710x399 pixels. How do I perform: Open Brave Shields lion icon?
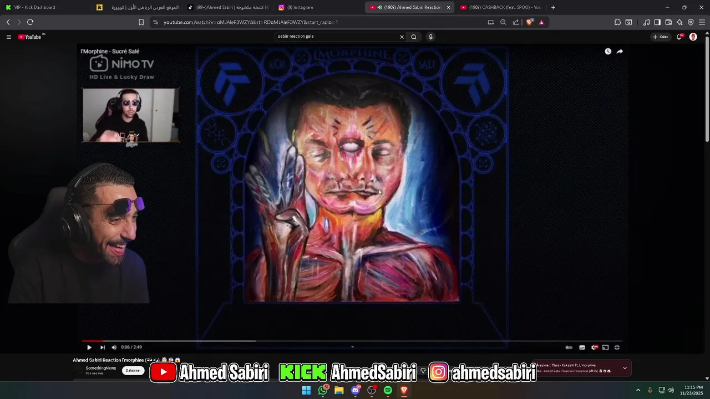click(x=529, y=22)
